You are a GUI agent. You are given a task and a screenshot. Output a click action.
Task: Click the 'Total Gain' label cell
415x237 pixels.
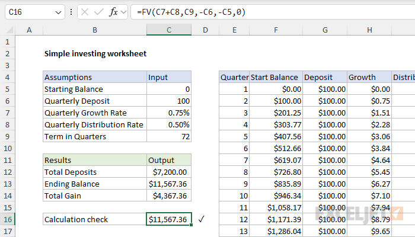click(95, 196)
